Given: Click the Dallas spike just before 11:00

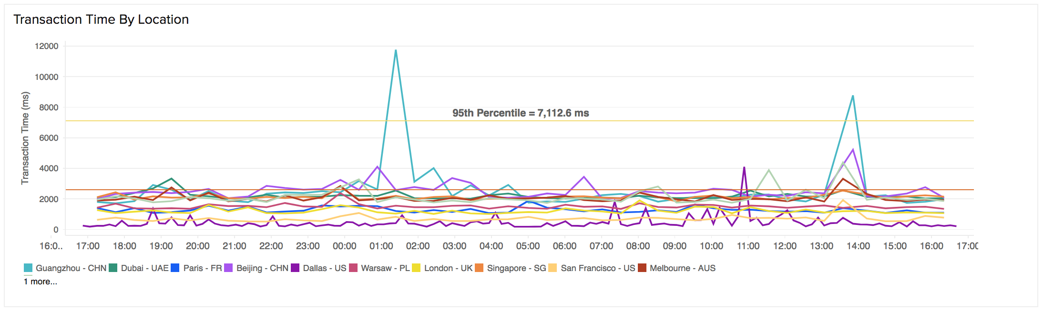Looking at the screenshot, I should pos(744,167).
